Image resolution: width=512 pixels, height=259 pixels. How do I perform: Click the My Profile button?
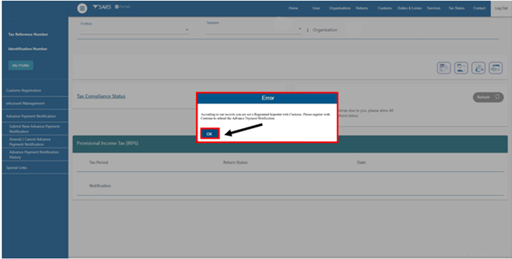21,66
